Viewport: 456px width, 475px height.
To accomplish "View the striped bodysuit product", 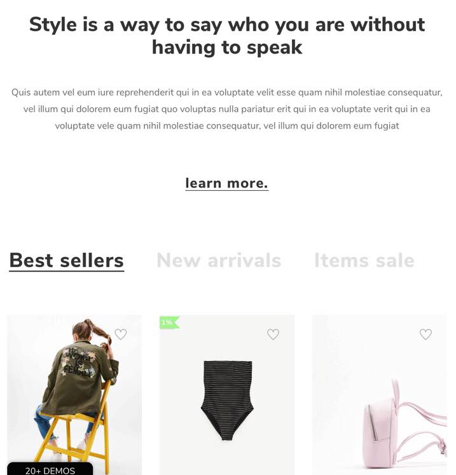I will 227,395.
